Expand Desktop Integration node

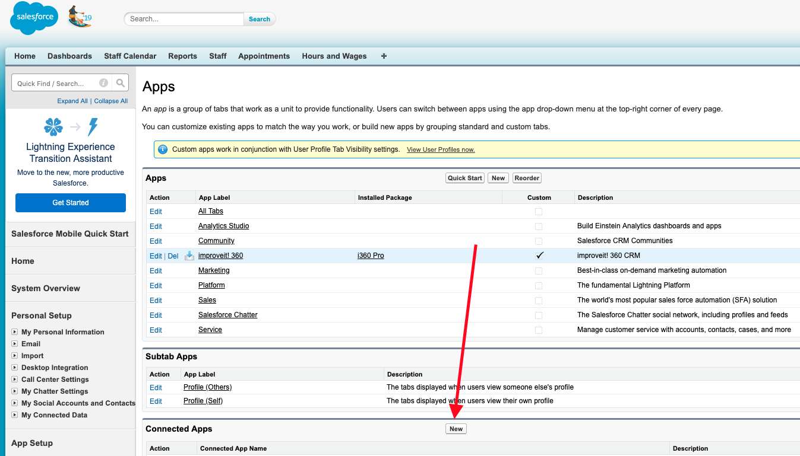15,368
